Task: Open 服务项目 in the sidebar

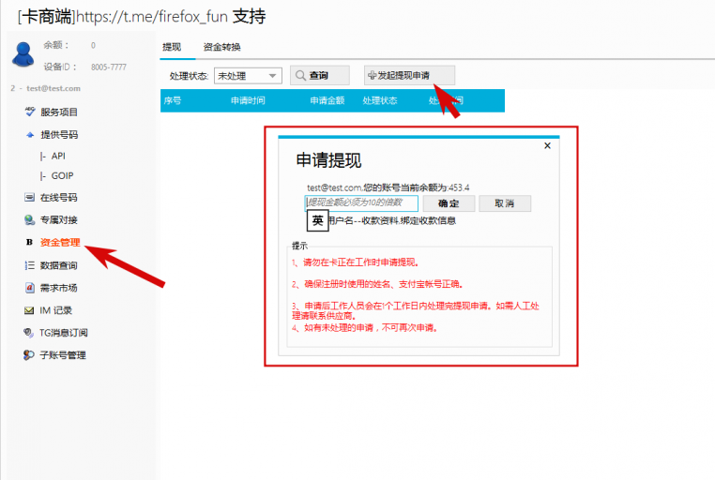Action: pos(59,112)
